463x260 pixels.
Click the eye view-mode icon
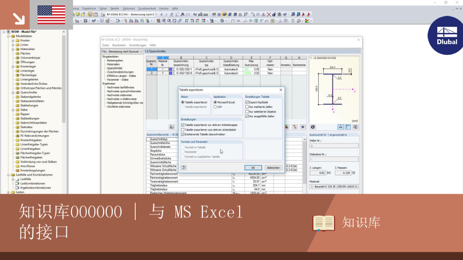pyautogui.click(x=302, y=127)
